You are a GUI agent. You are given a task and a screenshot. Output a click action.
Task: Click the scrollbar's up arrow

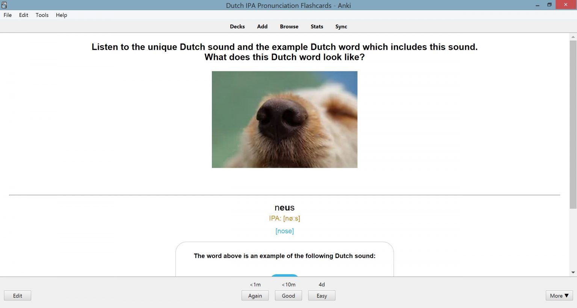572,36
